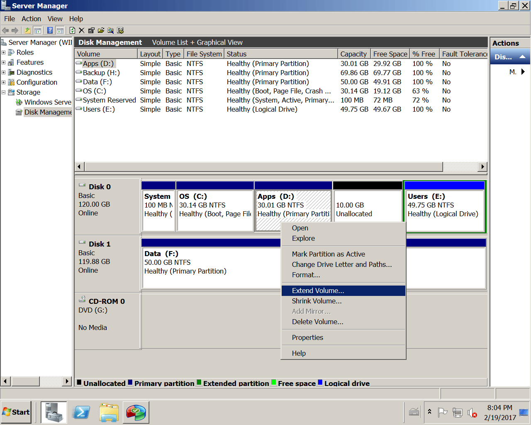Toggle the Show/Hide Console Tree toolbar button
Screen dimensions: 531x425
[37, 30]
